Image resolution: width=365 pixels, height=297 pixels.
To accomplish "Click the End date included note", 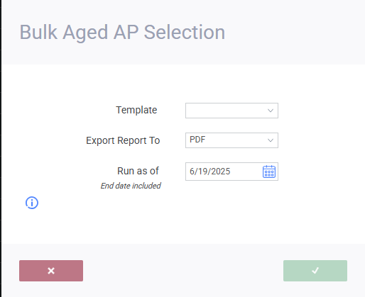I will tap(131, 186).
